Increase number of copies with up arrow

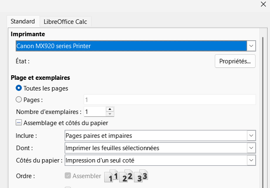[x=110, y=109]
